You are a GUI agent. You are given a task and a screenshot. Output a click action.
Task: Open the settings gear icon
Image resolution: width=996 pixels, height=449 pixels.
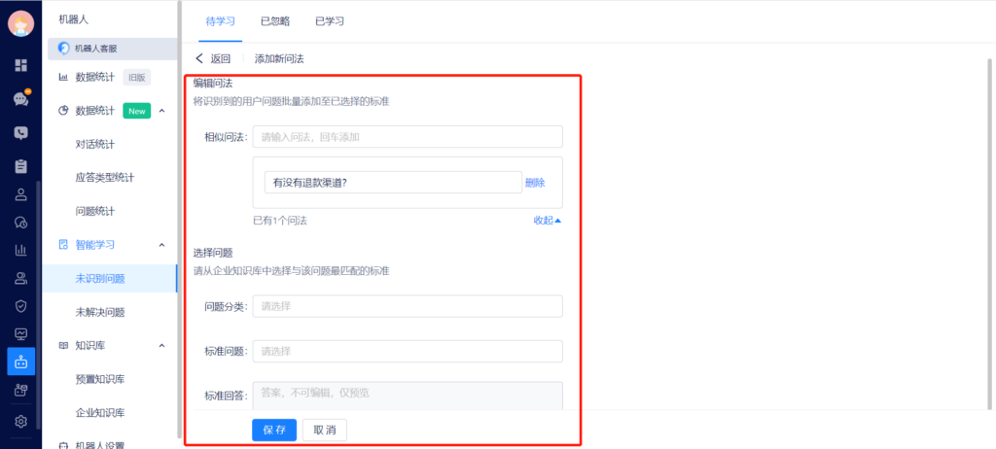(x=21, y=422)
